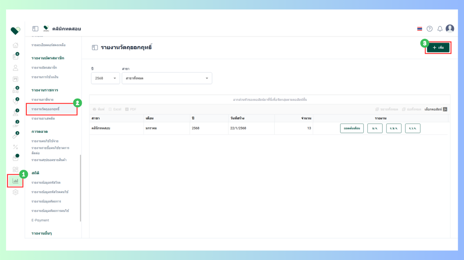
Task: Open help with the question mark icon
Action: [x=430, y=29]
